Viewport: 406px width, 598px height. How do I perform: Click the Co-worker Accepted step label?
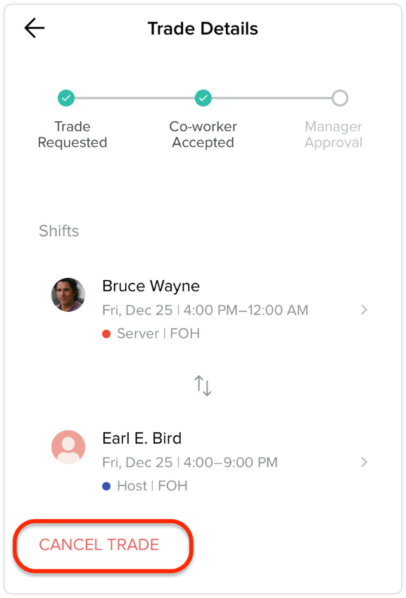pos(203,134)
